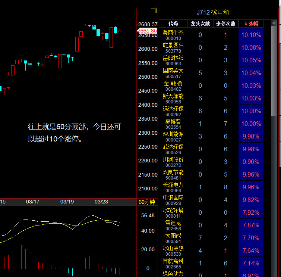Select stock 长源电力 000966
The image size is (281, 277).
tap(173, 187)
